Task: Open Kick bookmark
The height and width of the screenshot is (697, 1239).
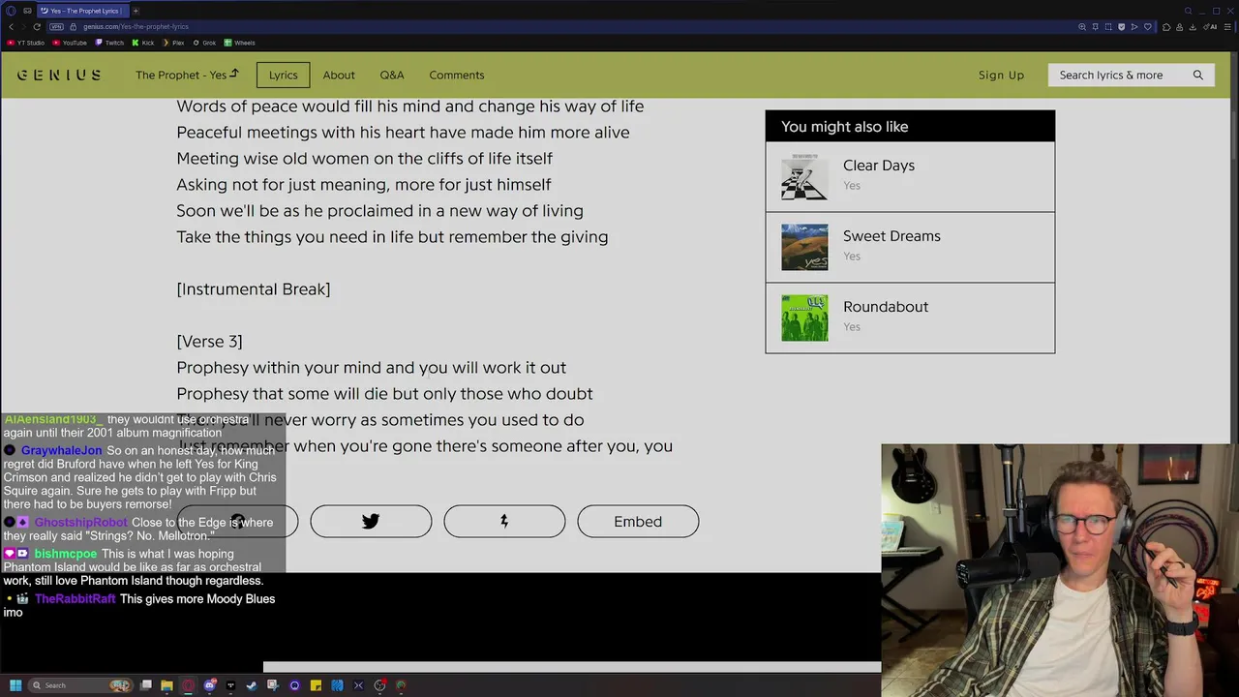Action: [x=143, y=43]
